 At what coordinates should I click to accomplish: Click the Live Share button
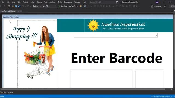(156, 7)
